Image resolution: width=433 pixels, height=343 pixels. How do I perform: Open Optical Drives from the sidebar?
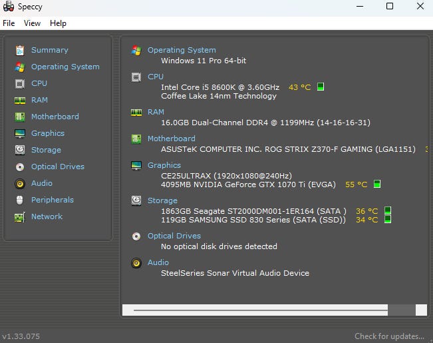tap(58, 167)
